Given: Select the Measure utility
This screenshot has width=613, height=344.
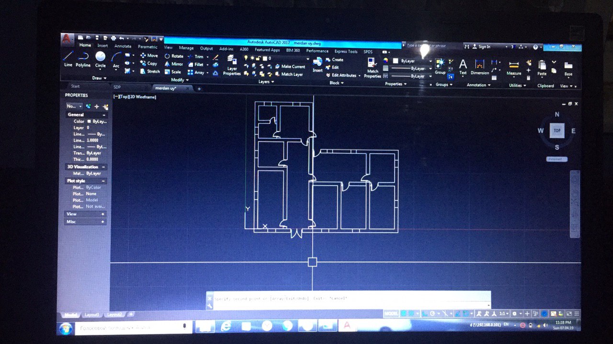Looking at the screenshot, I should tap(513, 68).
